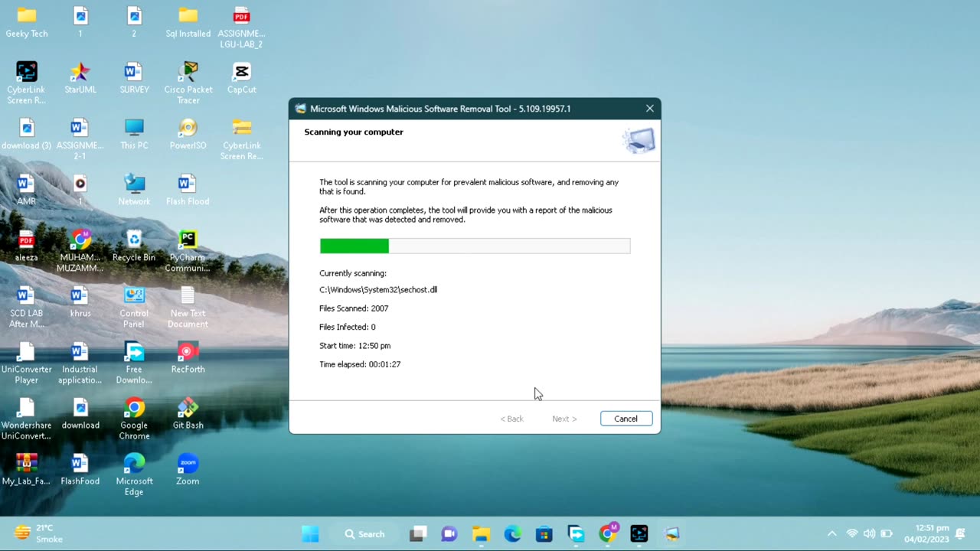980x551 pixels.
Task: Open SCD LAB After M... document
Action: (x=27, y=307)
